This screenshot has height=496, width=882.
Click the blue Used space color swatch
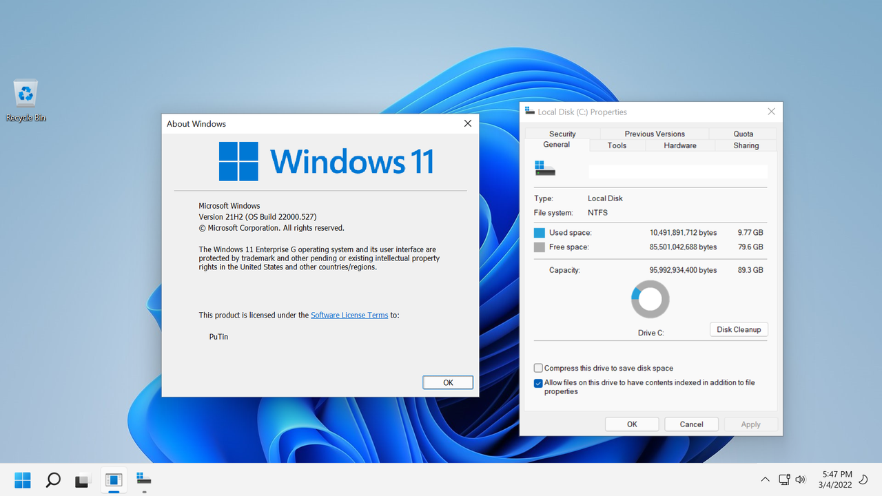pyautogui.click(x=539, y=233)
